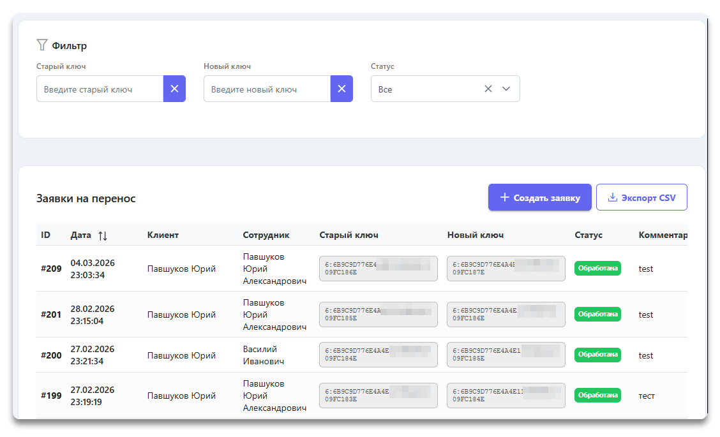720x437 pixels.
Task: Sort requests by date column arrows
Action: [x=103, y=235]
